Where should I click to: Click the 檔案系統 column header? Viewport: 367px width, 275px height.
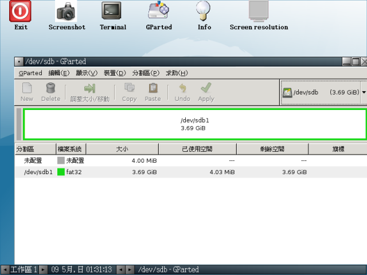click(x=71, y=149)
